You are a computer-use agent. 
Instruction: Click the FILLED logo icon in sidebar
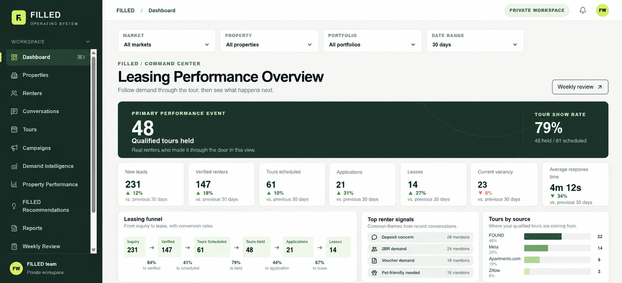point(19,17)
